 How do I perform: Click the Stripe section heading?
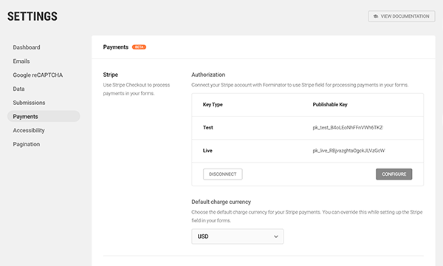pos(111,75)
